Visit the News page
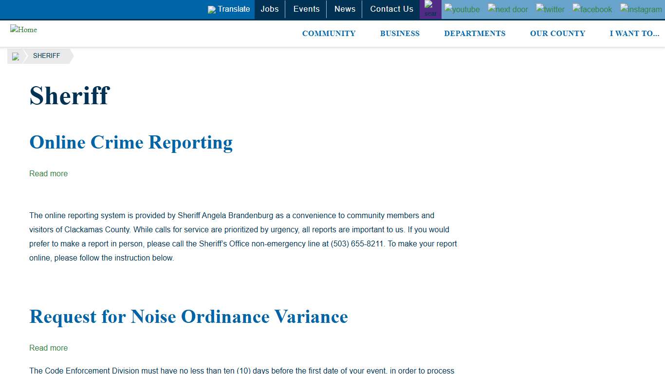This screenshot has width=665, height=374. point(345,9)
